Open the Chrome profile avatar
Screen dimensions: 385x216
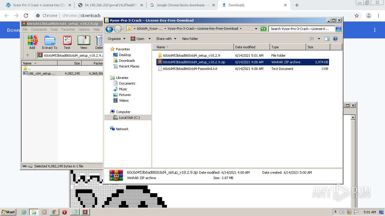point(369,16)
